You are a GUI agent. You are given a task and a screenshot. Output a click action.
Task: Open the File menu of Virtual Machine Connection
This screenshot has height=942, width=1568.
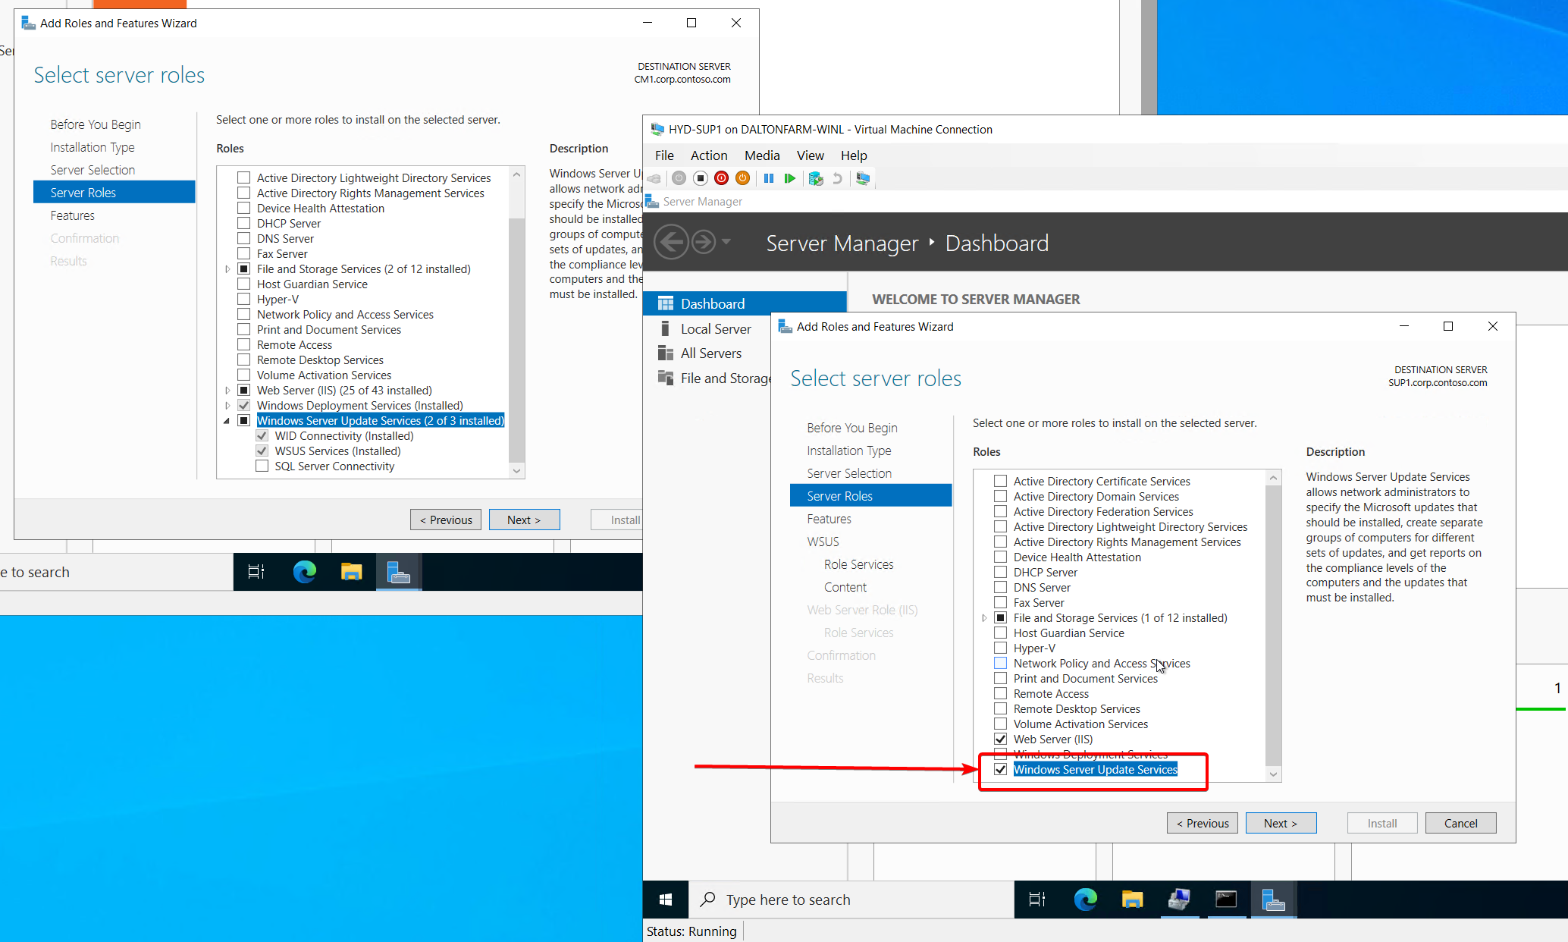pos(664,155)
